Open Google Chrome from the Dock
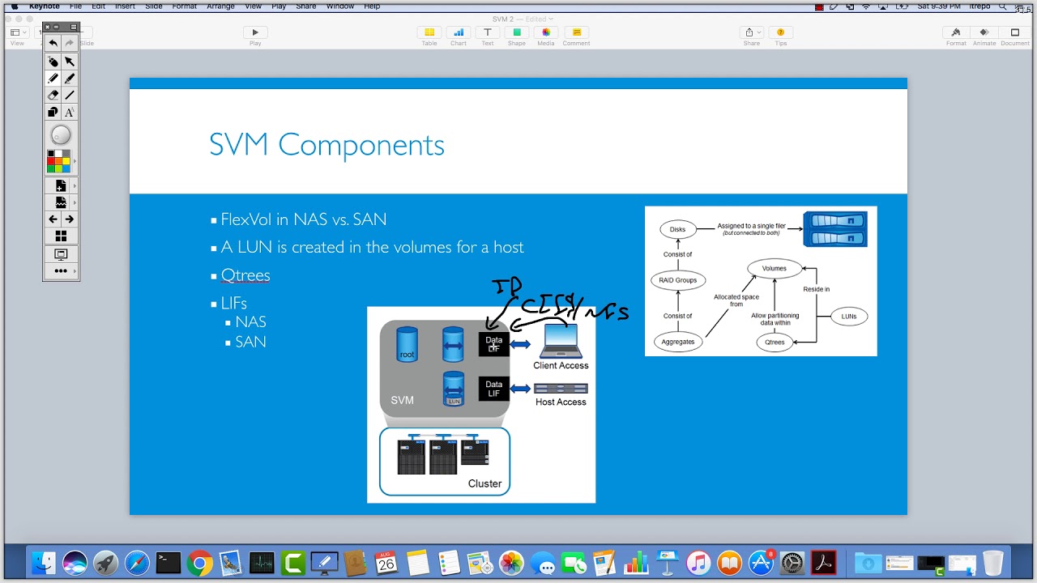 199,563
